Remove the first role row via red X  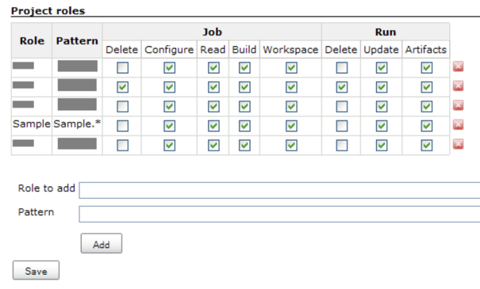458,67
